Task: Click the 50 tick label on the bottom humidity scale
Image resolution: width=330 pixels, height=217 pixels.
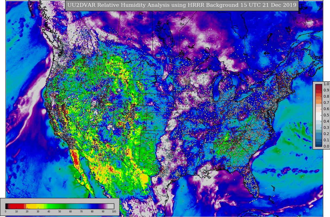Action: pyautogui.click(x=60, y=212)
